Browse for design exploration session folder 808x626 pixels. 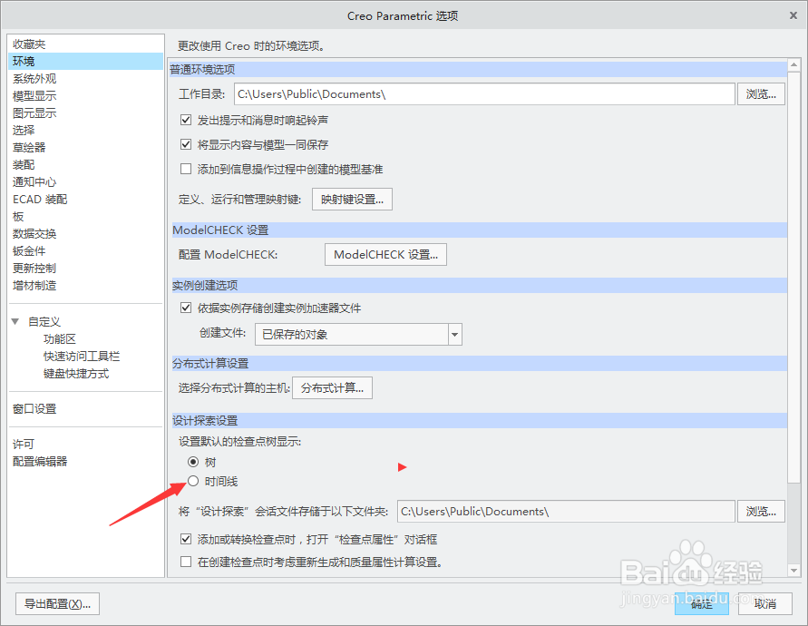761,511
